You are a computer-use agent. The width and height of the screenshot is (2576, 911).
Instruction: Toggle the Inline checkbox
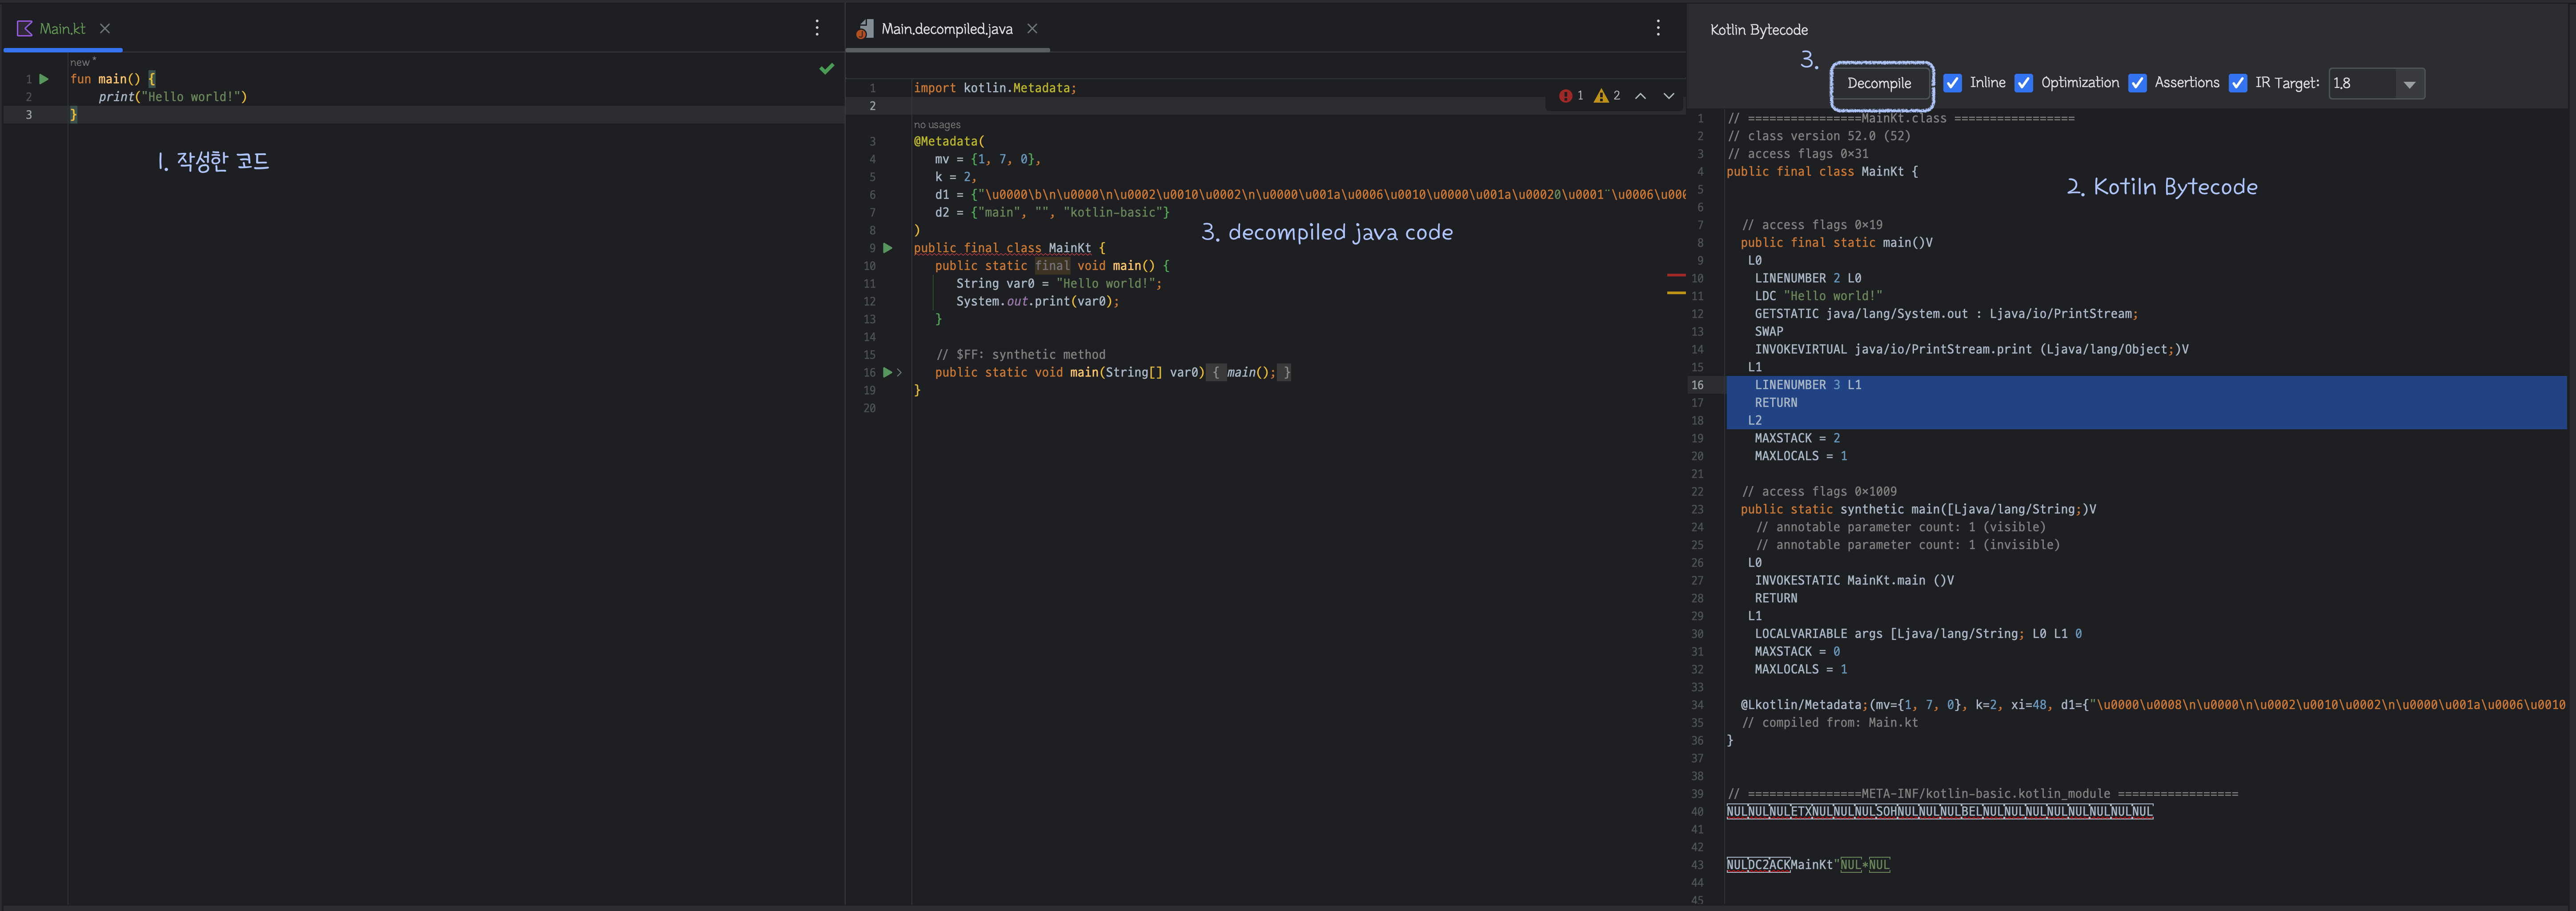point(1953,83)
